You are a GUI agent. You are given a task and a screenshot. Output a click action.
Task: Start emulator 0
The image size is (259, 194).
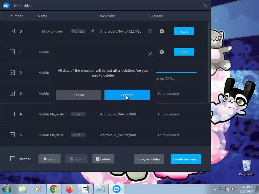(x=184, y=31)
